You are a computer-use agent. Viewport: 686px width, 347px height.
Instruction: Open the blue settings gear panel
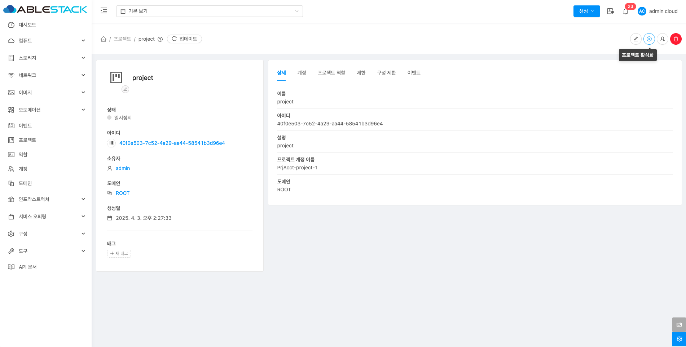pos(679,339)
